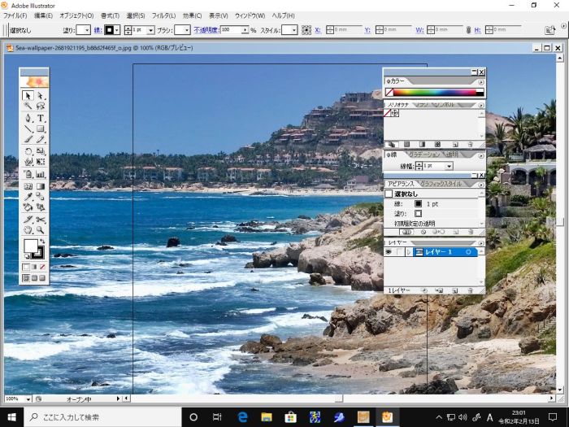Select the Type tool
This screenshot has width=569, height=427.
40,118
